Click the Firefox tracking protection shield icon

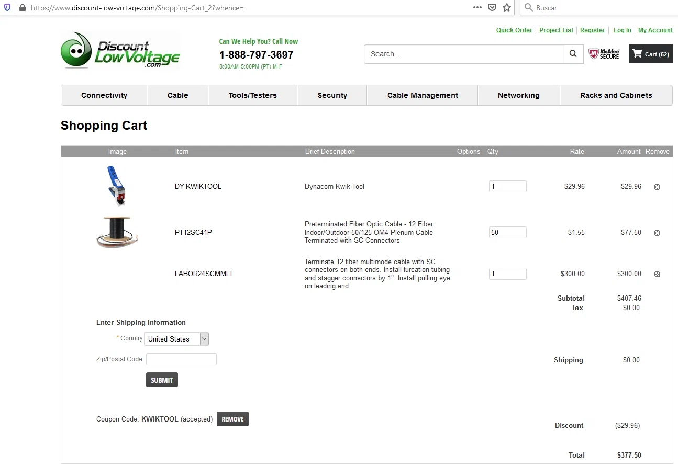7,8
